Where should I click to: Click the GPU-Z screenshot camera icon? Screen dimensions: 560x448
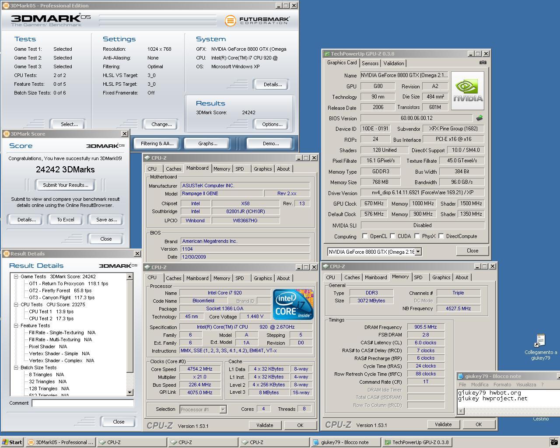[483, 63]
